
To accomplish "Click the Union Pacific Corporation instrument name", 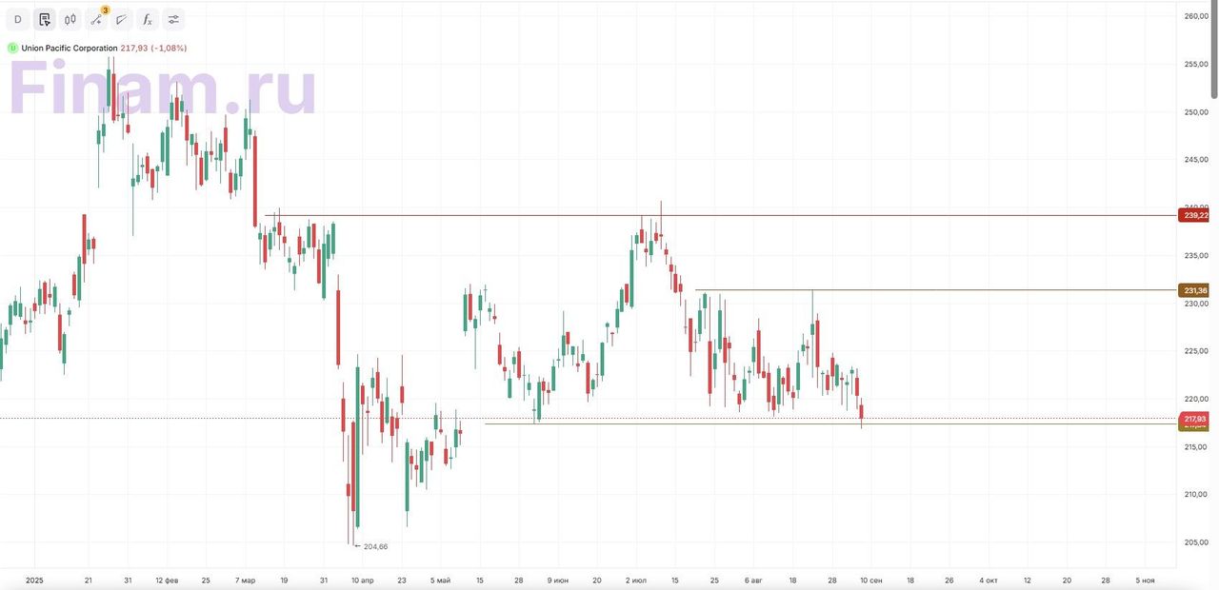I will (69, 48).
